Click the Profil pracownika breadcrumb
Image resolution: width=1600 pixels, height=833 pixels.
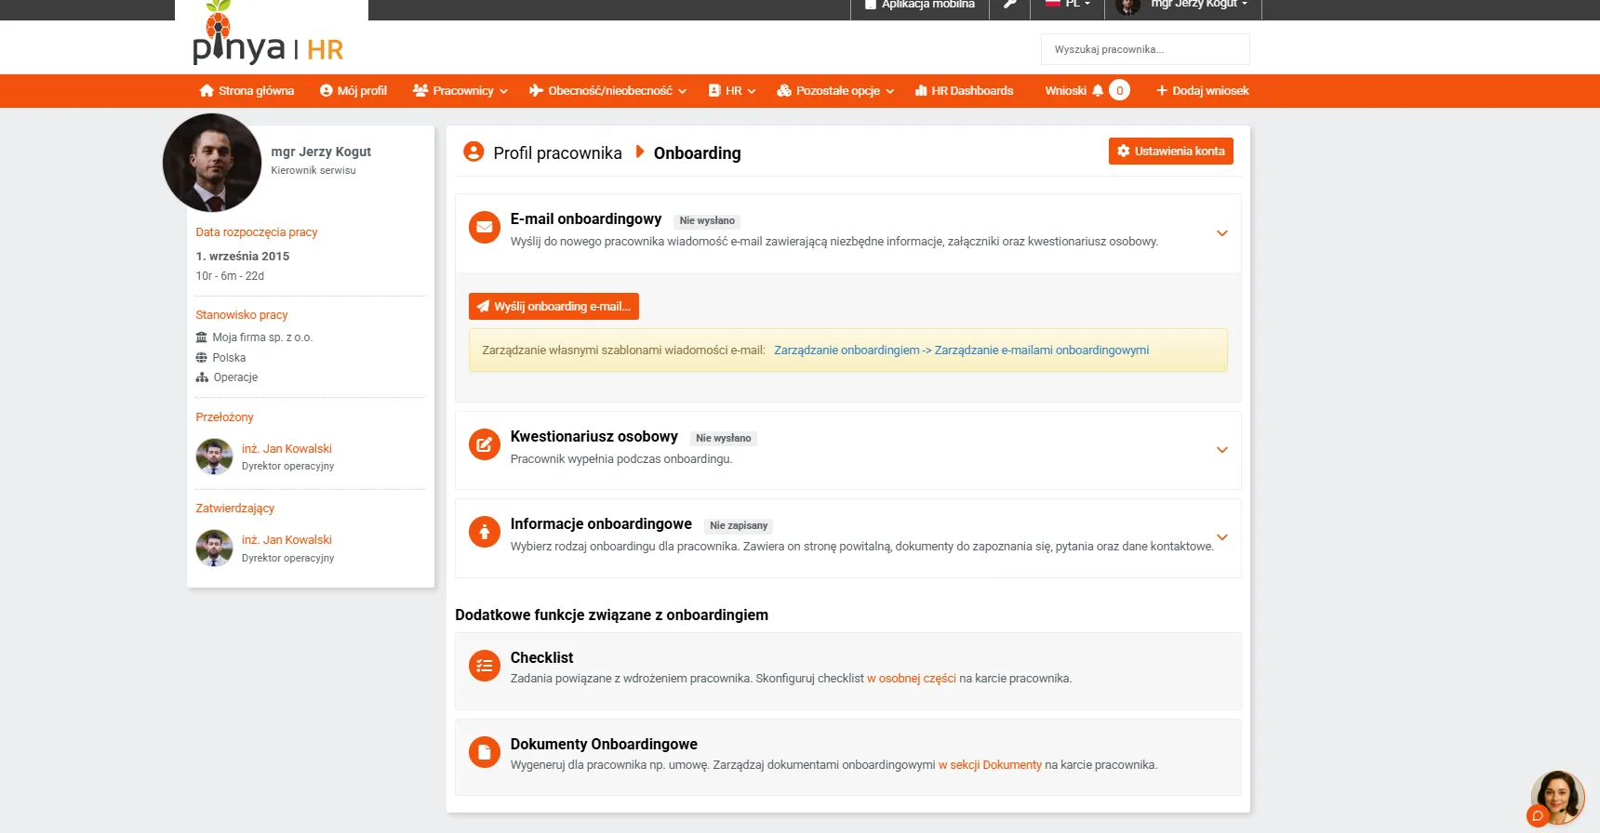point(557,153)
